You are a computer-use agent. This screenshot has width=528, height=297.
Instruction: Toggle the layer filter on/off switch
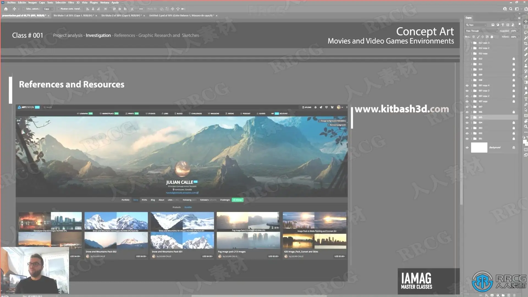pos(519,24)
